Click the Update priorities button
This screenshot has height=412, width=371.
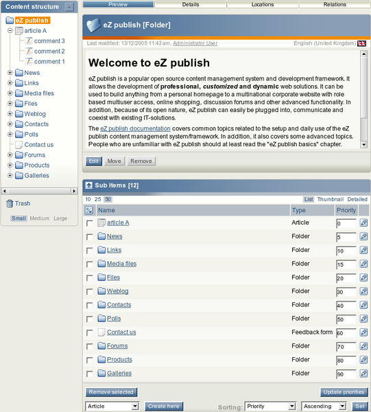344,392
